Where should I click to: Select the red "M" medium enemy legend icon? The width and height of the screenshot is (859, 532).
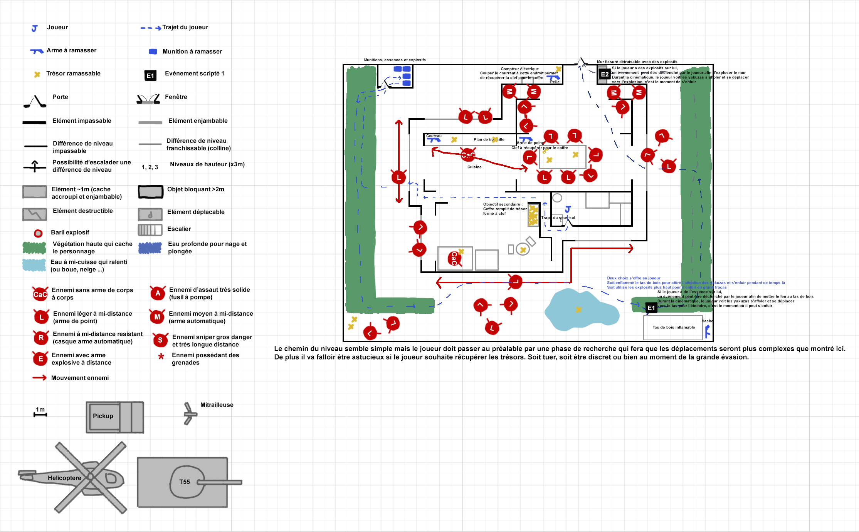(157, 317)
